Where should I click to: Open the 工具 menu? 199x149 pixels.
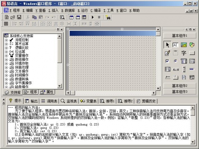click(x=108, y=11)
